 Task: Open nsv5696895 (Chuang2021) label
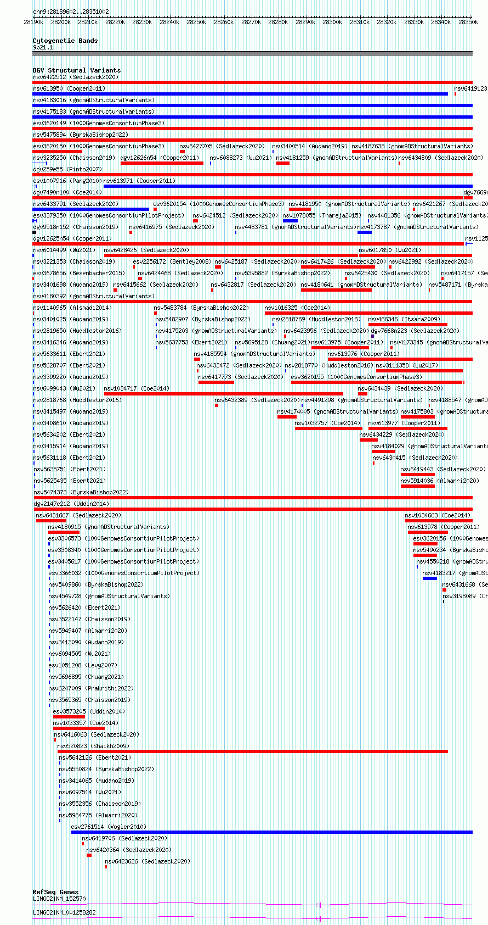pyautogui.click(x=86, y=677)
